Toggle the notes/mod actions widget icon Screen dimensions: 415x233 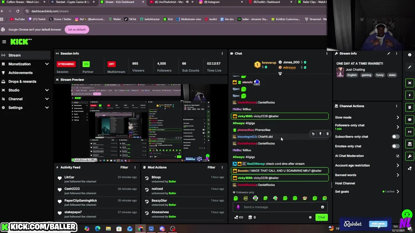[410, 107]
